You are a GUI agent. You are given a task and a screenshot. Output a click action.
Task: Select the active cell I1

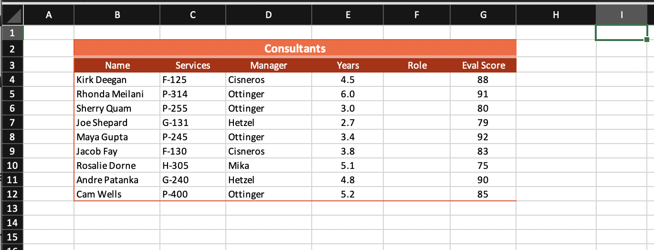click(621, 32)
